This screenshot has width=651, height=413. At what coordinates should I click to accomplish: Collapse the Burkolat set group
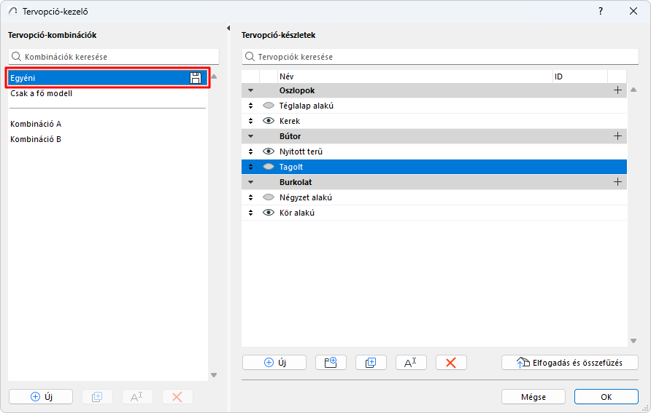coord(250,182)
